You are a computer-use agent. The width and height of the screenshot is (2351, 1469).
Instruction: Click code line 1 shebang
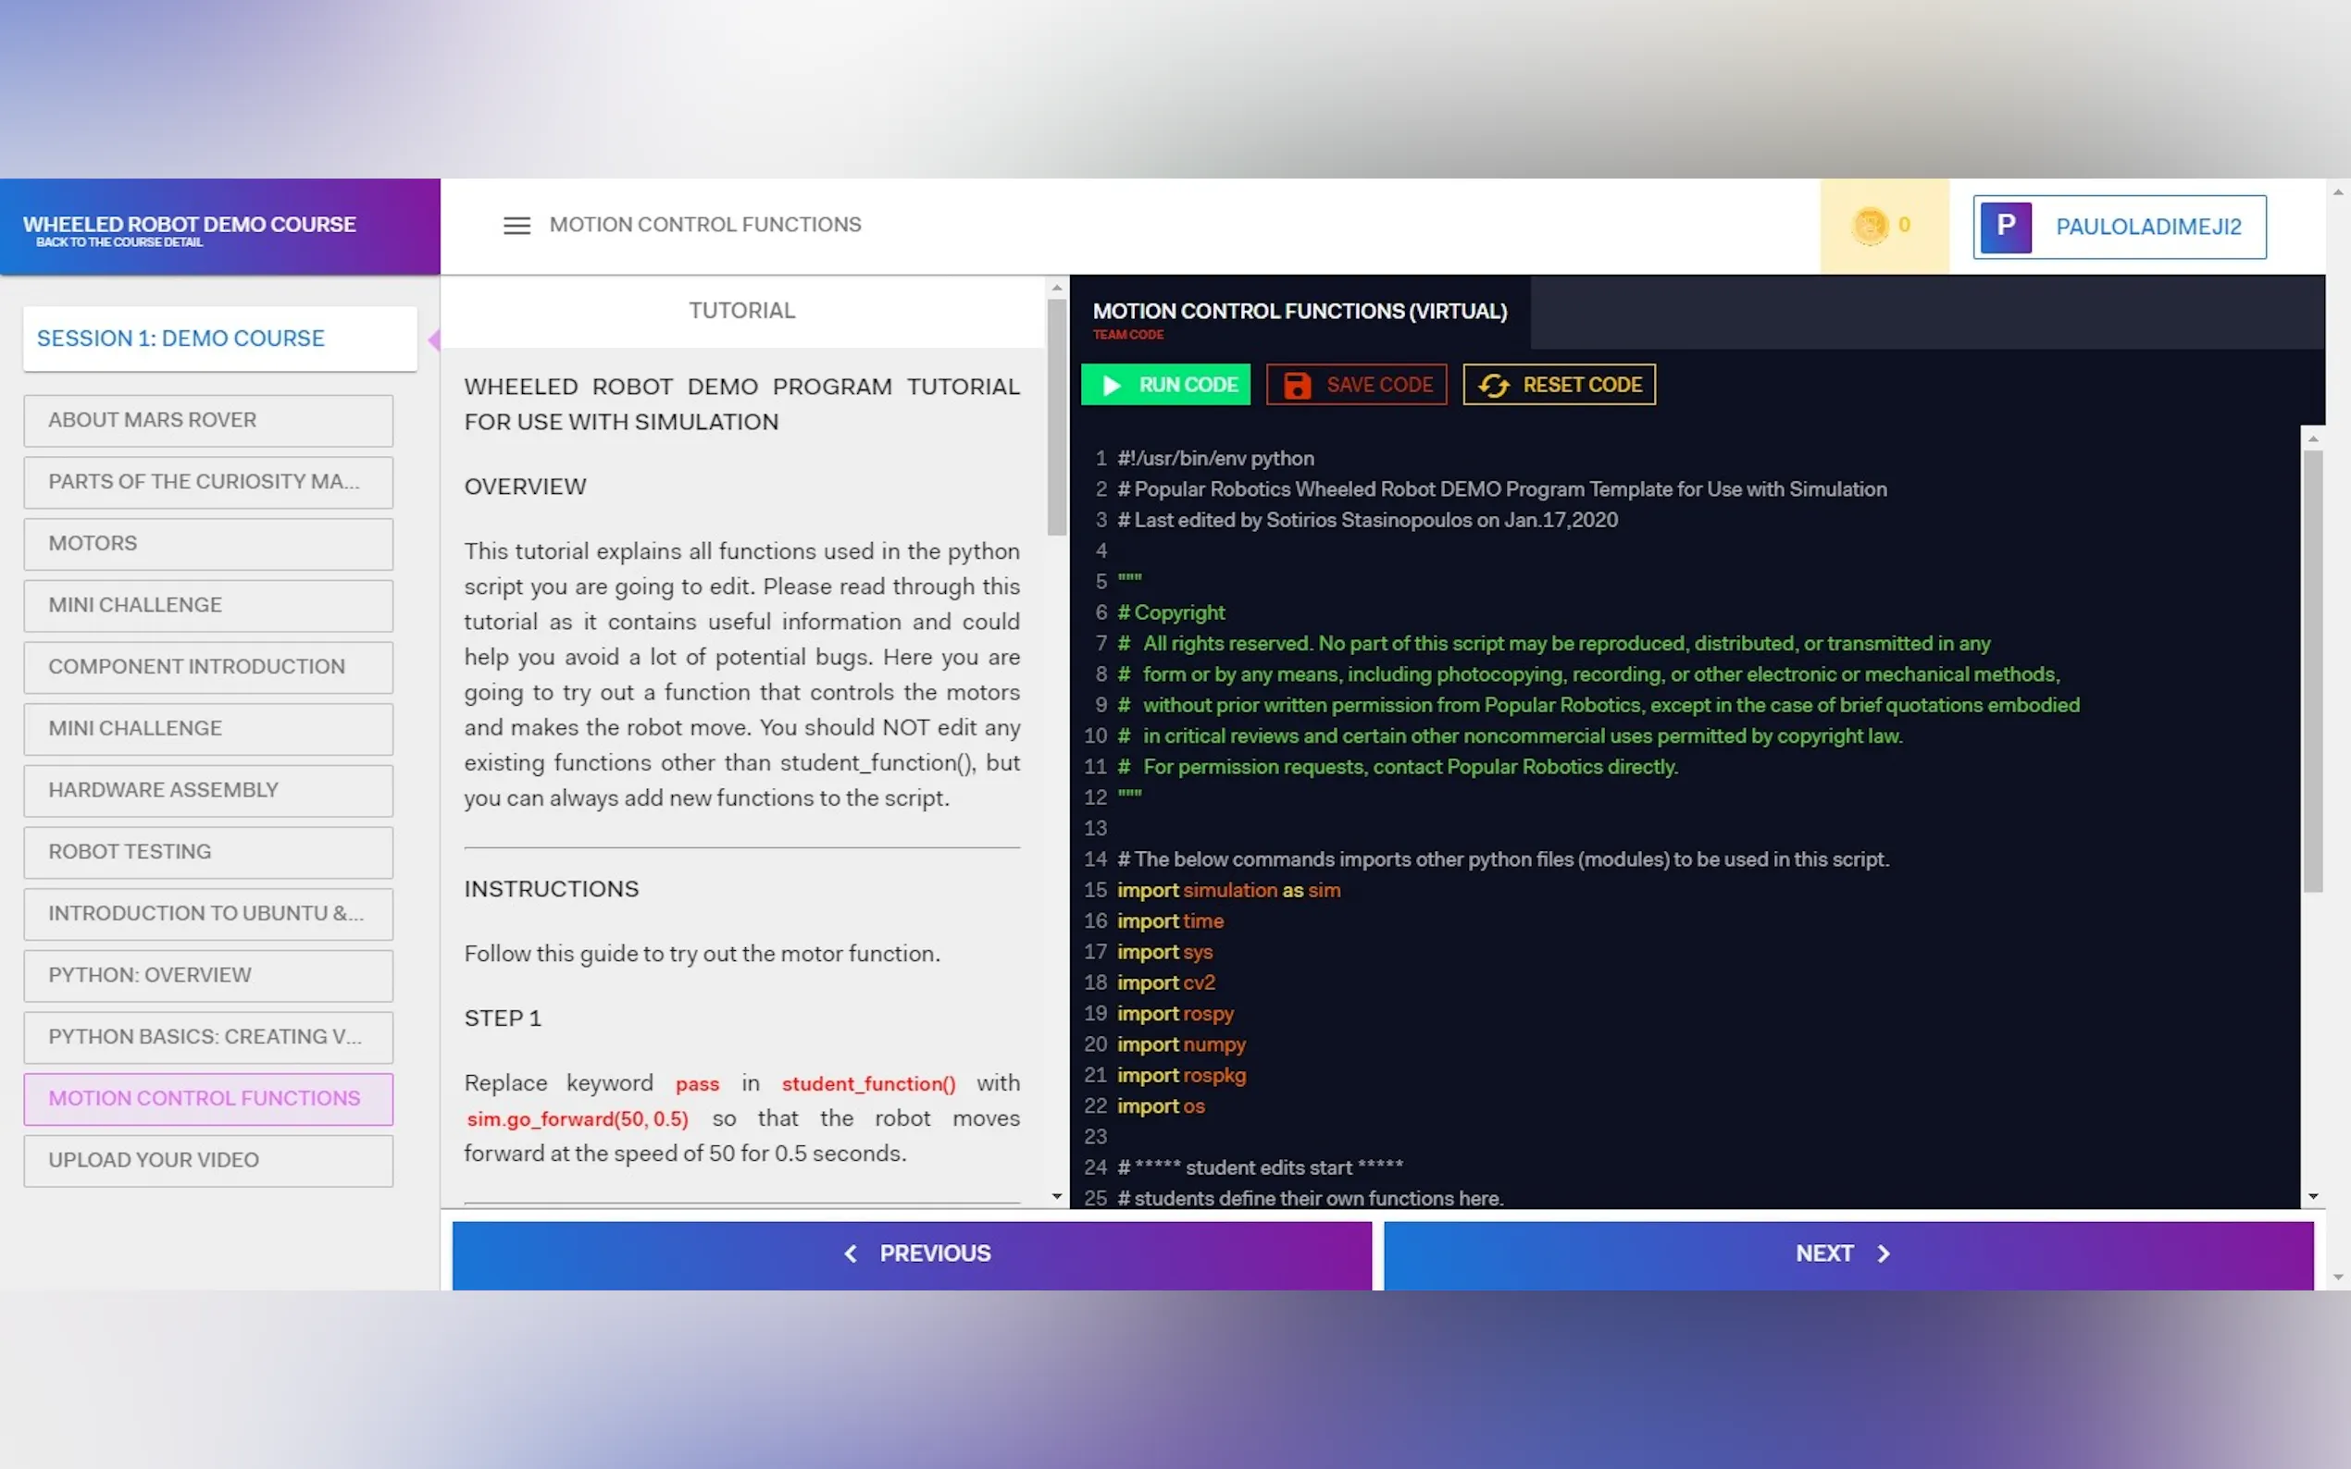pos(1215,459)
